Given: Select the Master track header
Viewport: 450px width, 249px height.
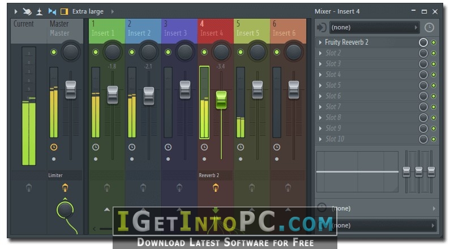Looking at the screenshot, I should pyautogui.click(x=65, y=31).
